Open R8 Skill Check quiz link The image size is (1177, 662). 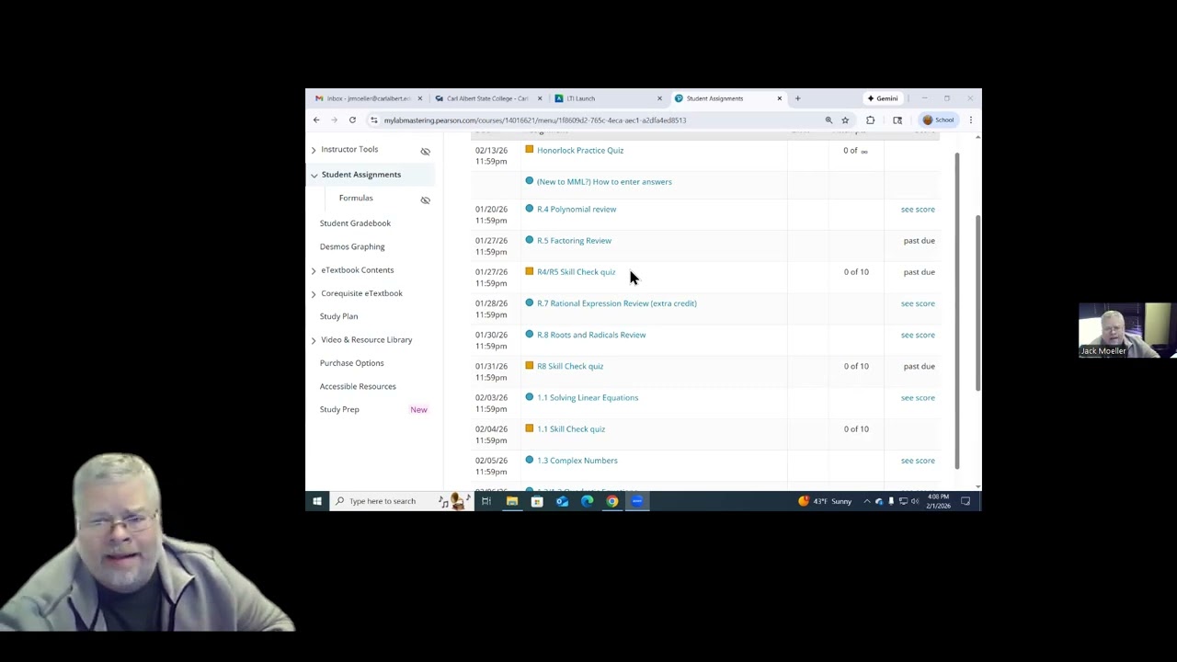click(x=570, y=366)
